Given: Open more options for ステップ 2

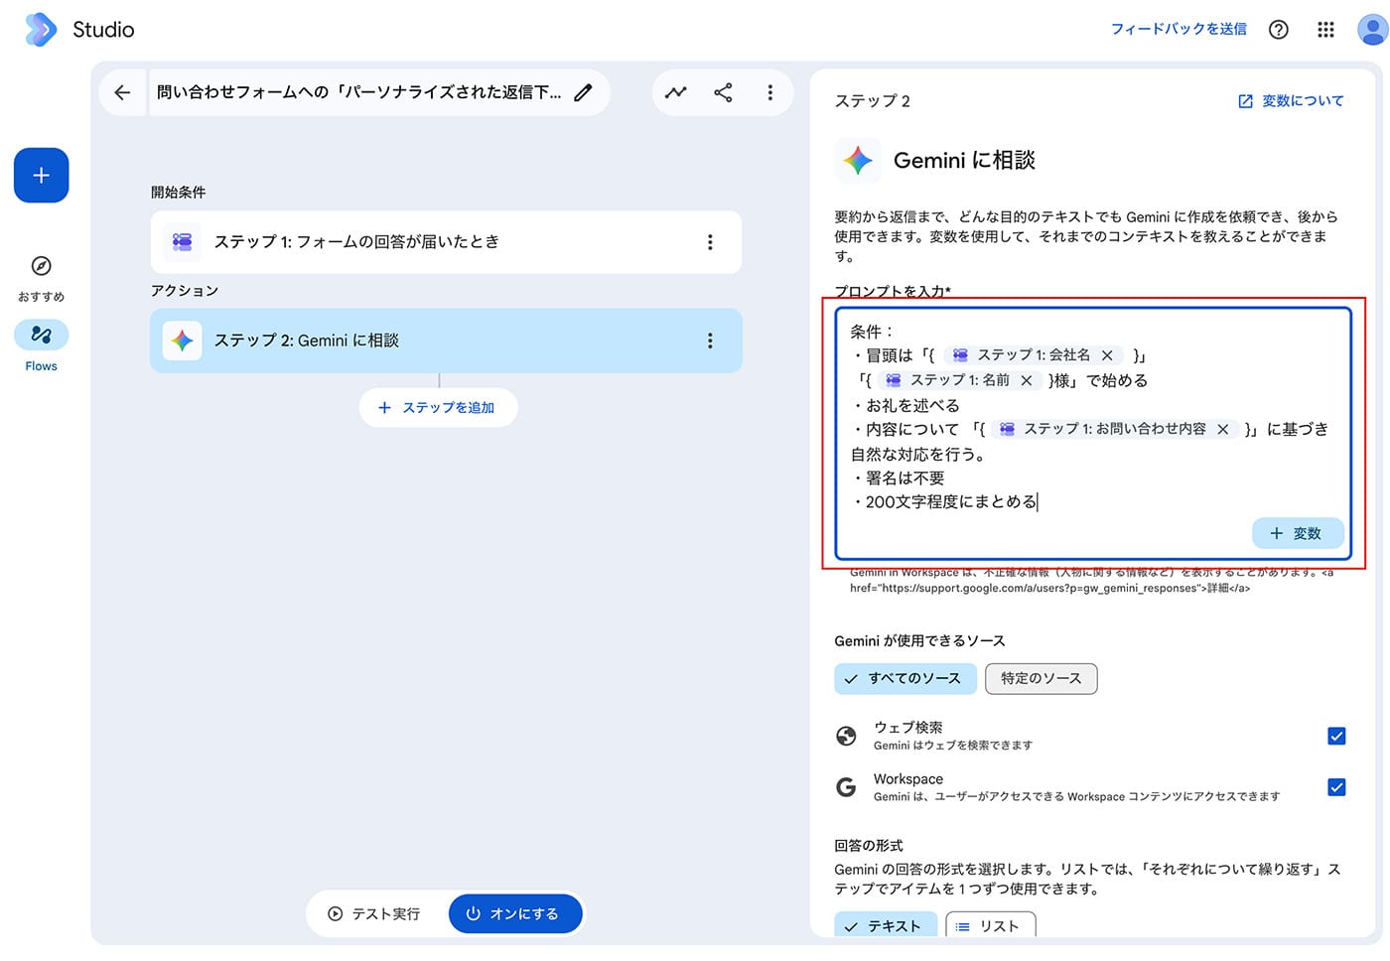Looking at the screenshot, I should coord(710,341).
